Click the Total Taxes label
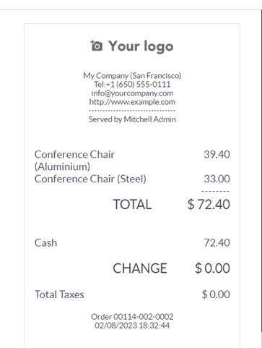Screen dimensions: 262x348 click(59, 294)
